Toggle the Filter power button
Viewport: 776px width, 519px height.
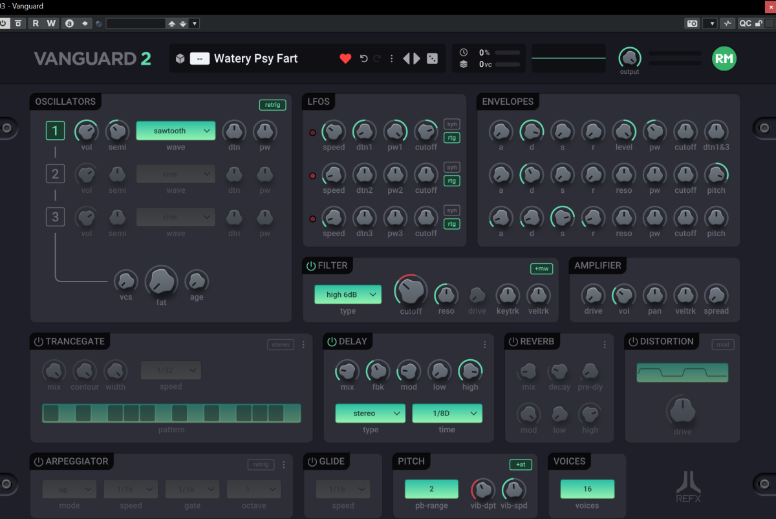(x=311, y=266)
